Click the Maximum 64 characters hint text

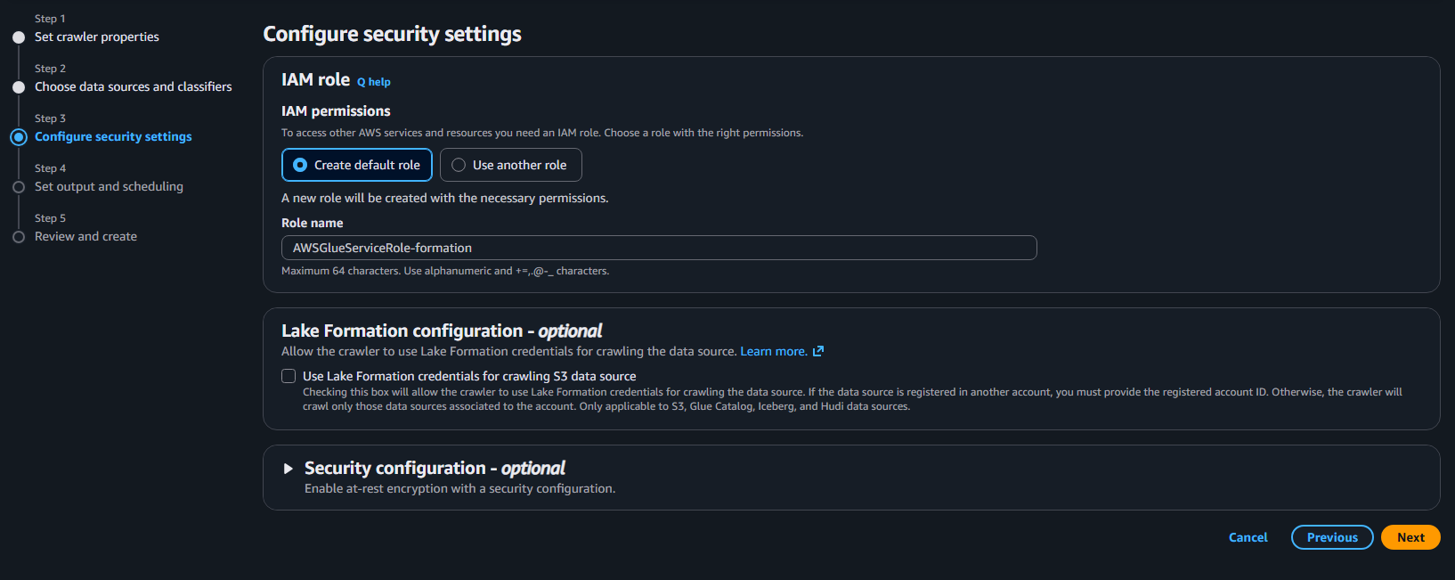pos(445,271)
